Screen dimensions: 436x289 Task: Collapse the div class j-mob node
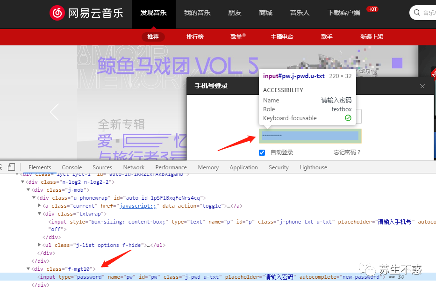(x=28, y=190)
